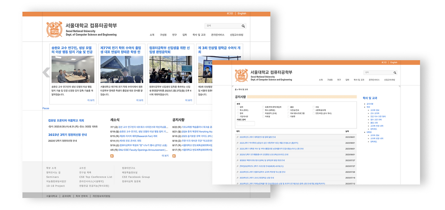Click the left carousel navigation arrow
445x210 pixels.
(46, 73)
